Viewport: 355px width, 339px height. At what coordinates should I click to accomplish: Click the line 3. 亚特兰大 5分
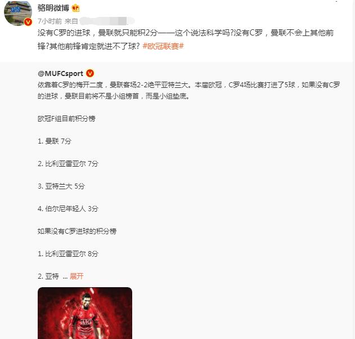(61, 186)
